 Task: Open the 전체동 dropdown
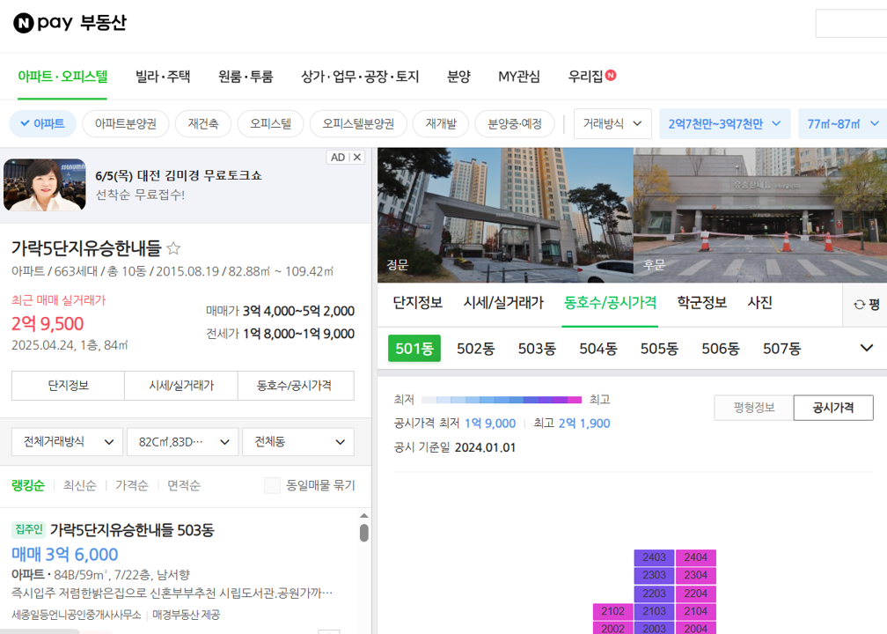click(x=297, y=441)
